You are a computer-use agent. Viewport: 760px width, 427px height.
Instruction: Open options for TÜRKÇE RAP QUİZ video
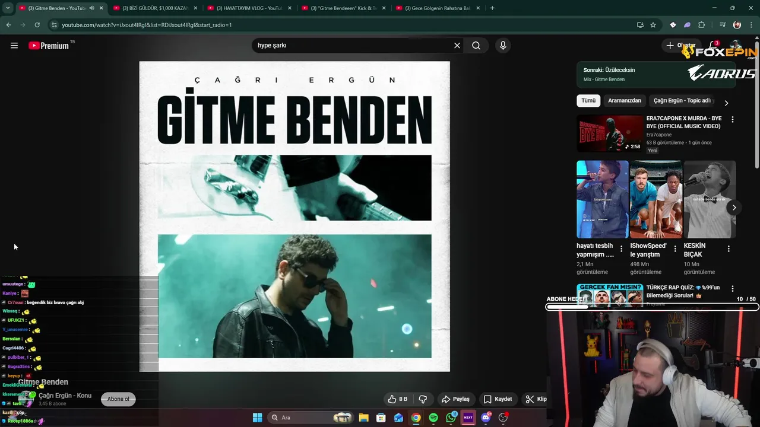pos(732,289)
